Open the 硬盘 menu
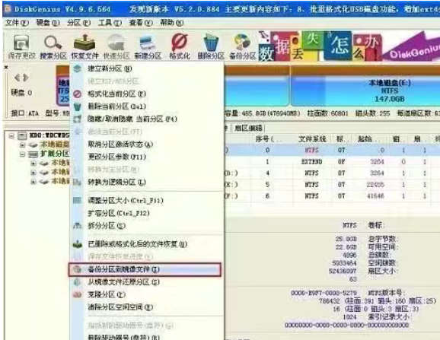This screenshot has width=440, height=340. [x=48, y=22]
